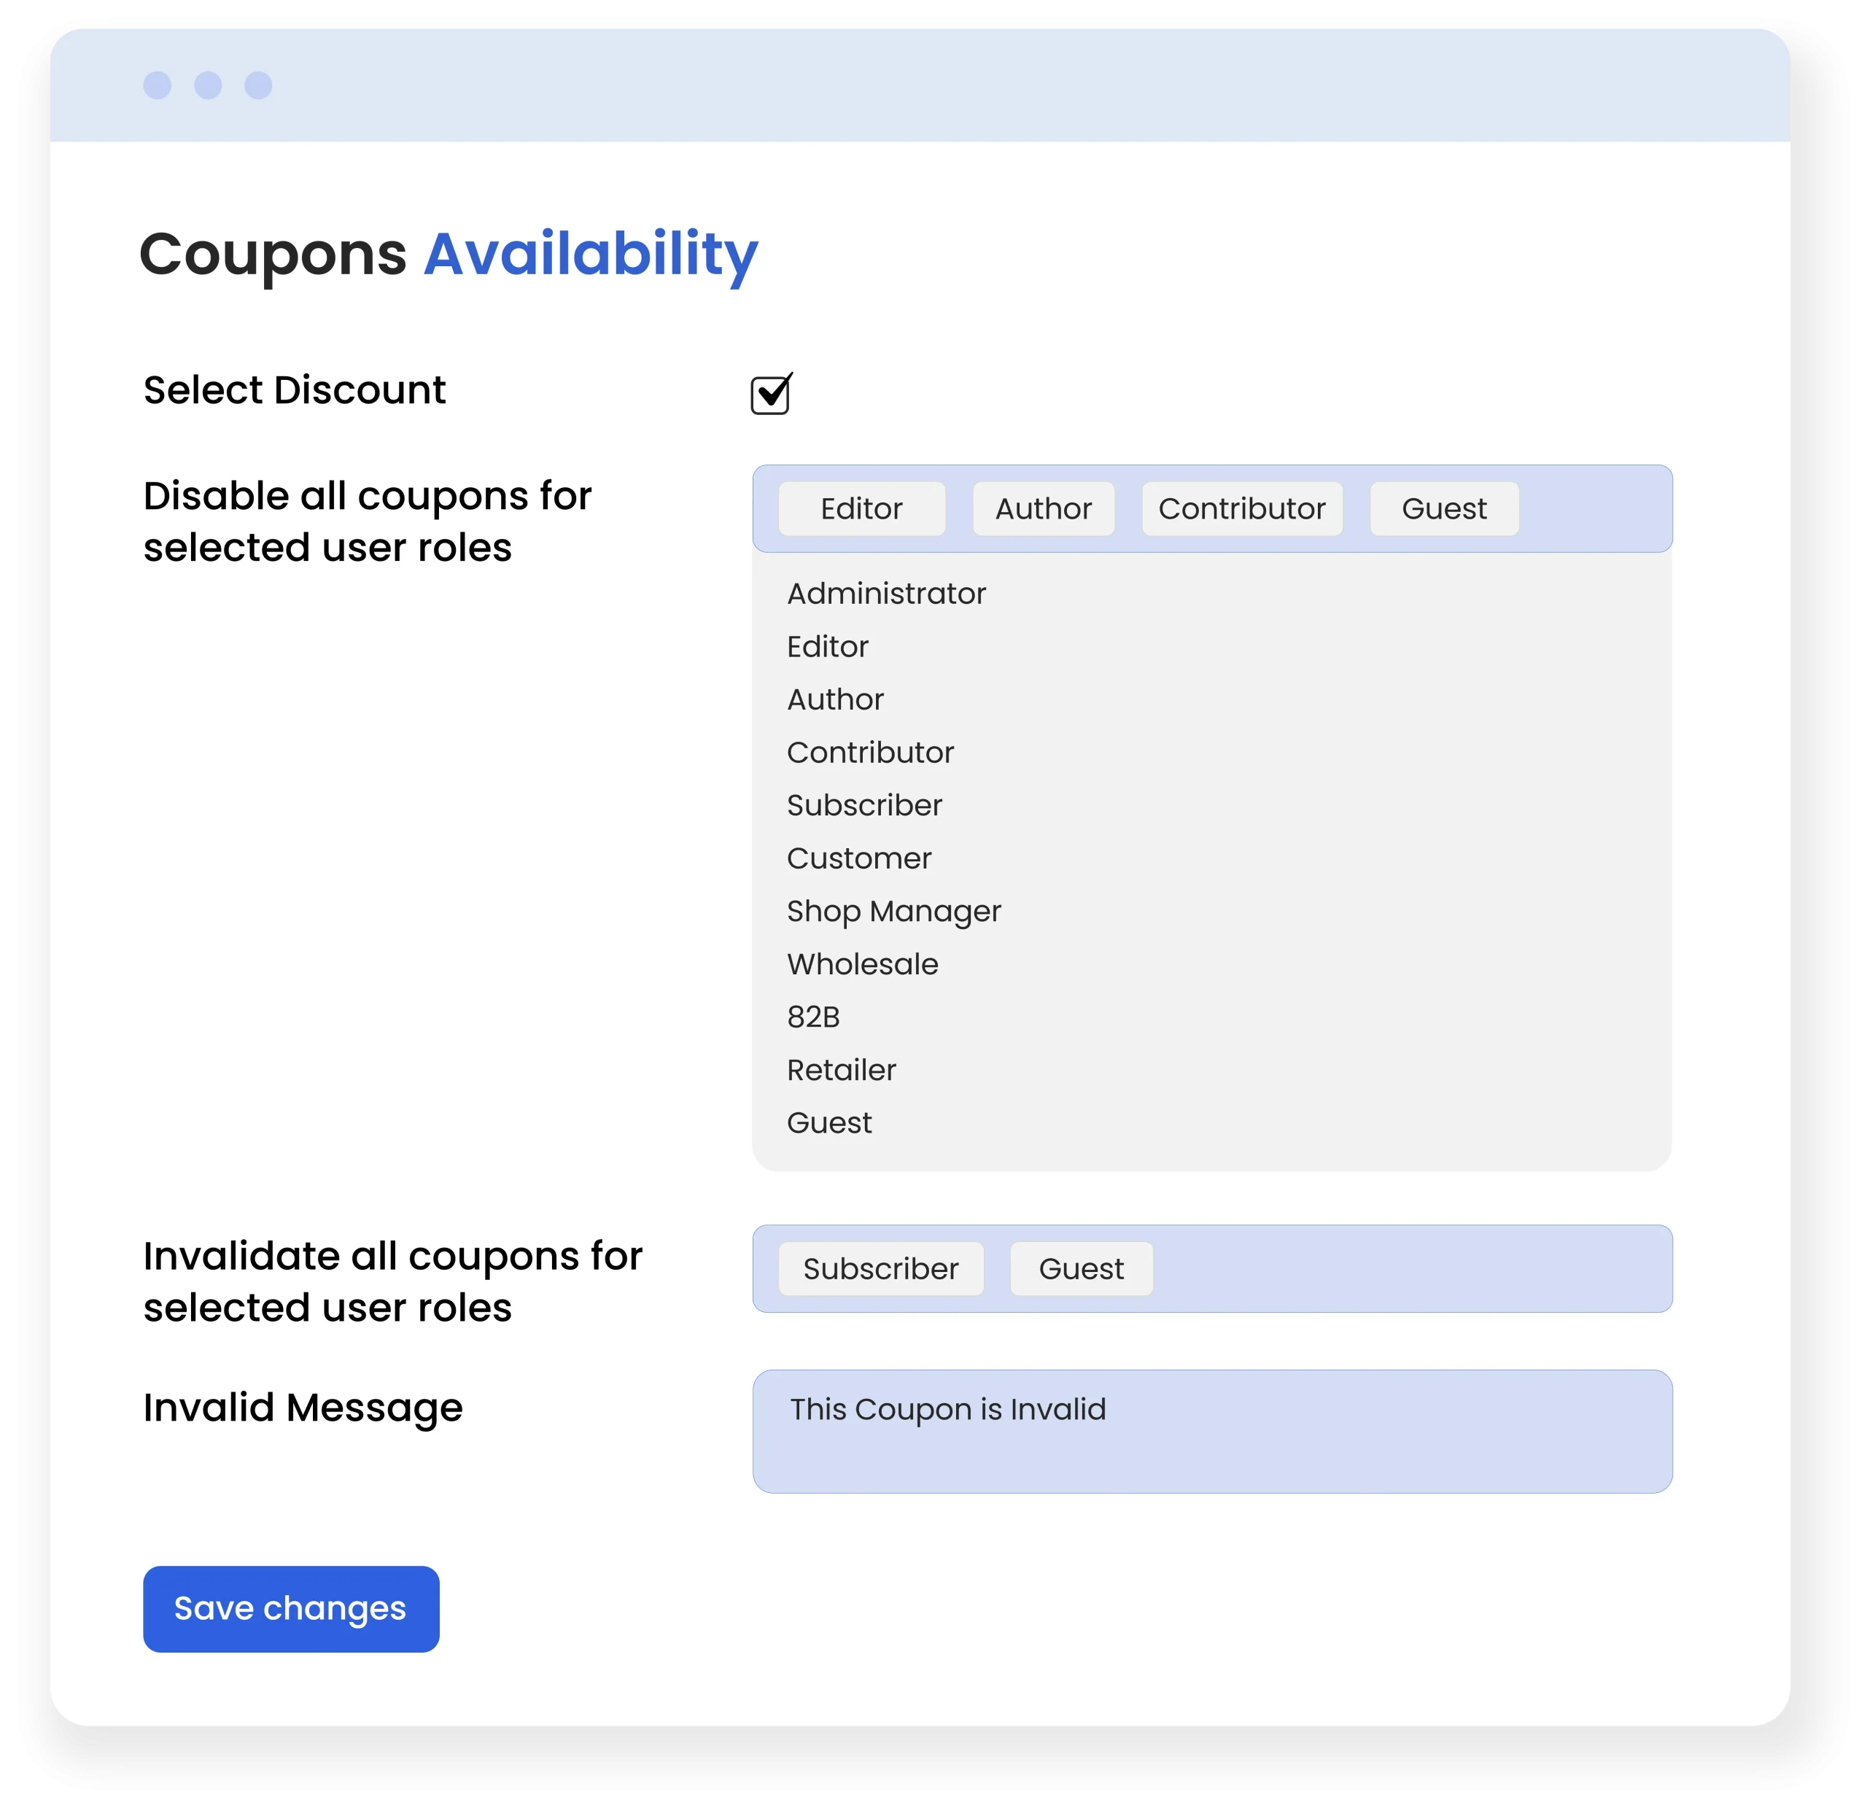Screen dimensions: 1867x1808
Task: Click the Editor tag in disabled roles
Action: point(861,508)
